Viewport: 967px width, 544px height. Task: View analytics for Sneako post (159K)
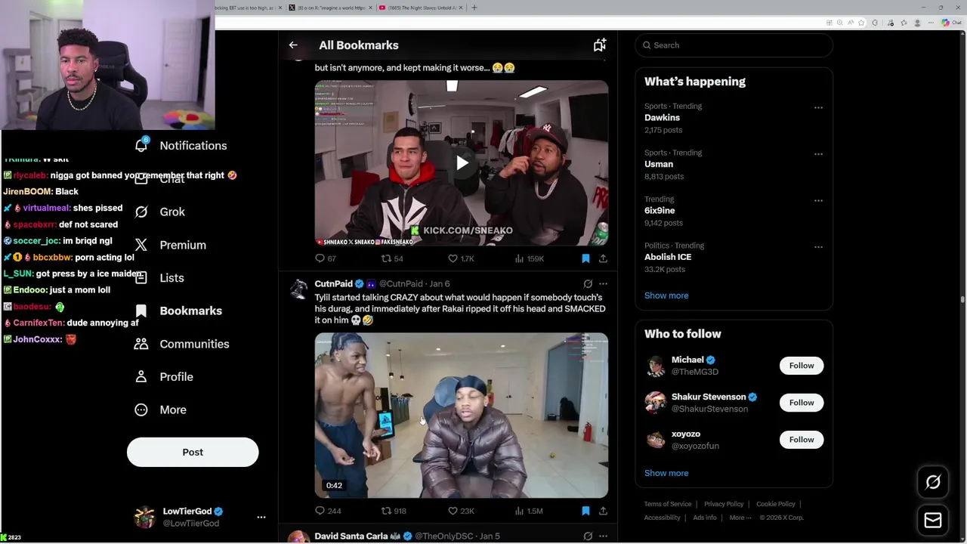[x=529, y=258]
